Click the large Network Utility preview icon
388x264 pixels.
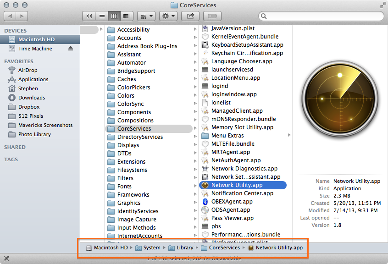(x=340, y=99)
